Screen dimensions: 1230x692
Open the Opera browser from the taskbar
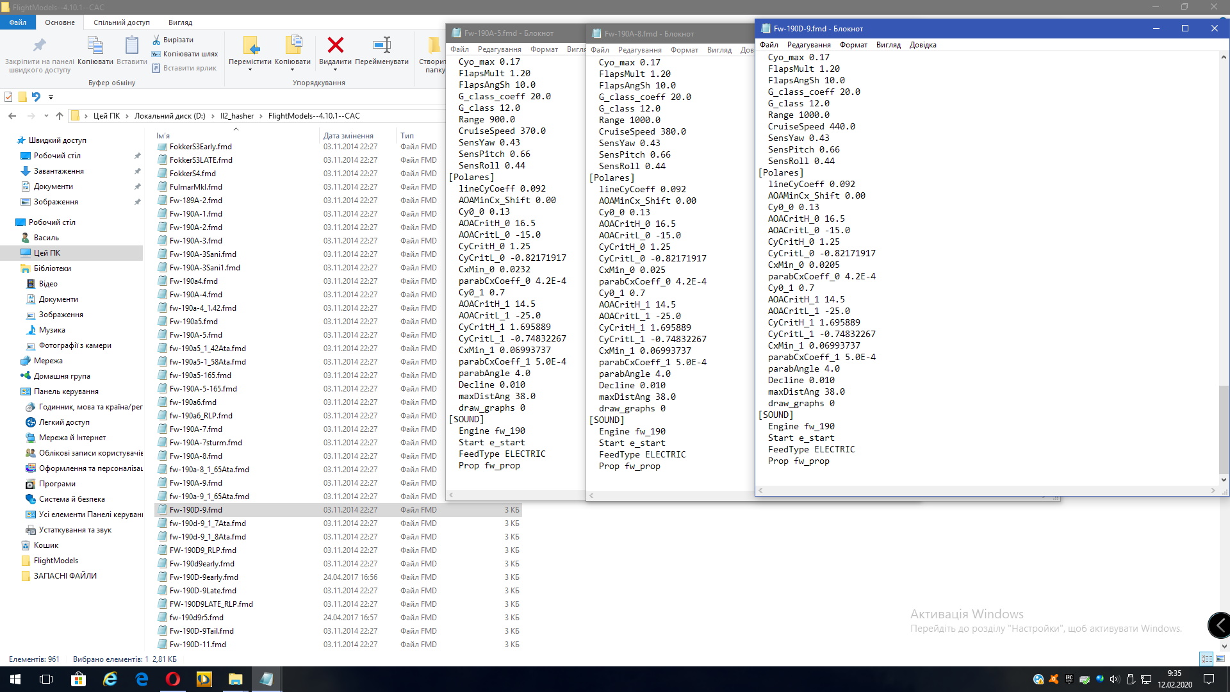coord(172,679)
